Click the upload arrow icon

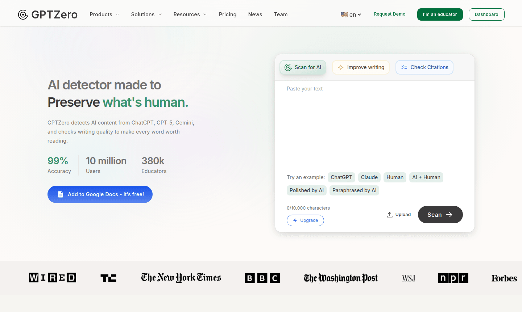pyautogui.click(x=390, y=215)
